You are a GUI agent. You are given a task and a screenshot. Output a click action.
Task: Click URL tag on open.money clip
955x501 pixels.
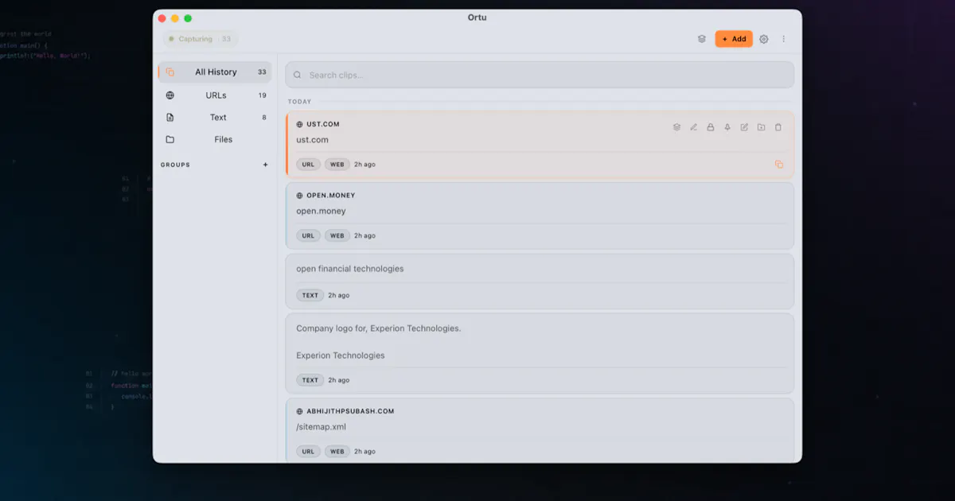click(x=308, y=236)
